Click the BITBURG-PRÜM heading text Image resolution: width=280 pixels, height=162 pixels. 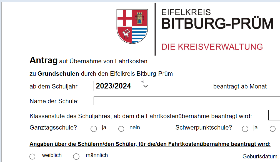(x=217, y=23)
